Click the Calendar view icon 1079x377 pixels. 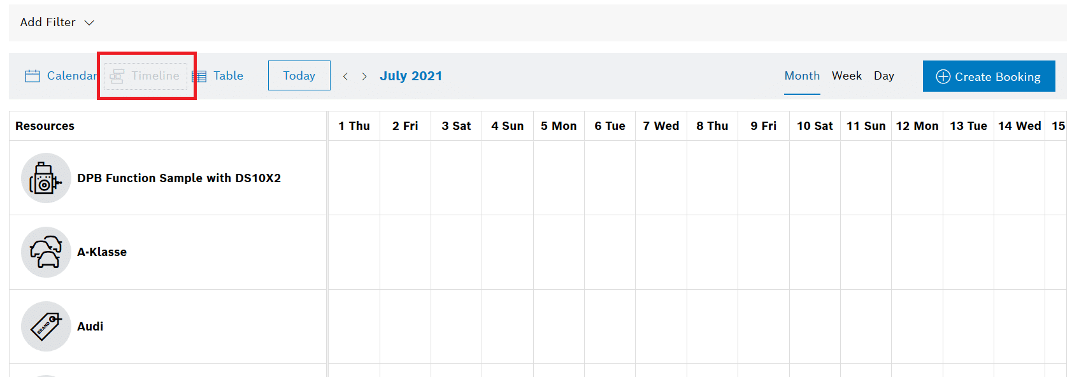[32, 76]
